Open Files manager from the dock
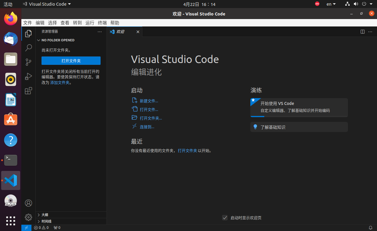The height and width of the screenshot is (231, 377). [x=11, y=59]
